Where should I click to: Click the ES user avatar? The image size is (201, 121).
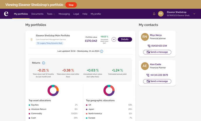161,14
